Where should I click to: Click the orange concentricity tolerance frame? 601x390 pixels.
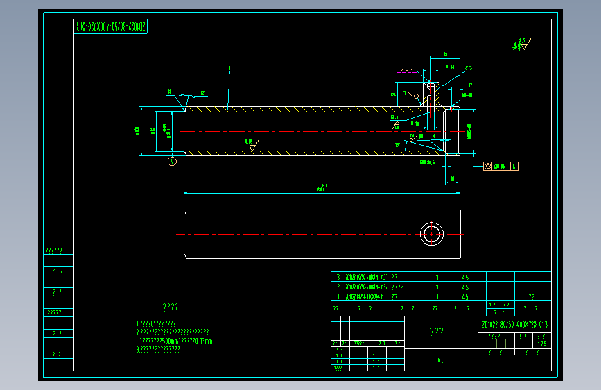tap(500, 167)
